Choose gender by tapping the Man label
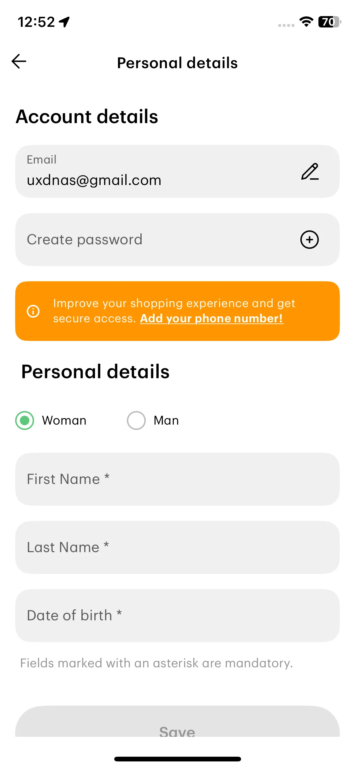 pyautogui.click(x=166, y=420)
